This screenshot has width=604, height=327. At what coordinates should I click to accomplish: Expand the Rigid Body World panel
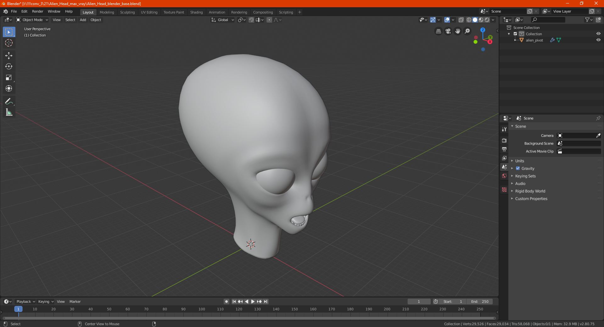(x=530, y=191)
